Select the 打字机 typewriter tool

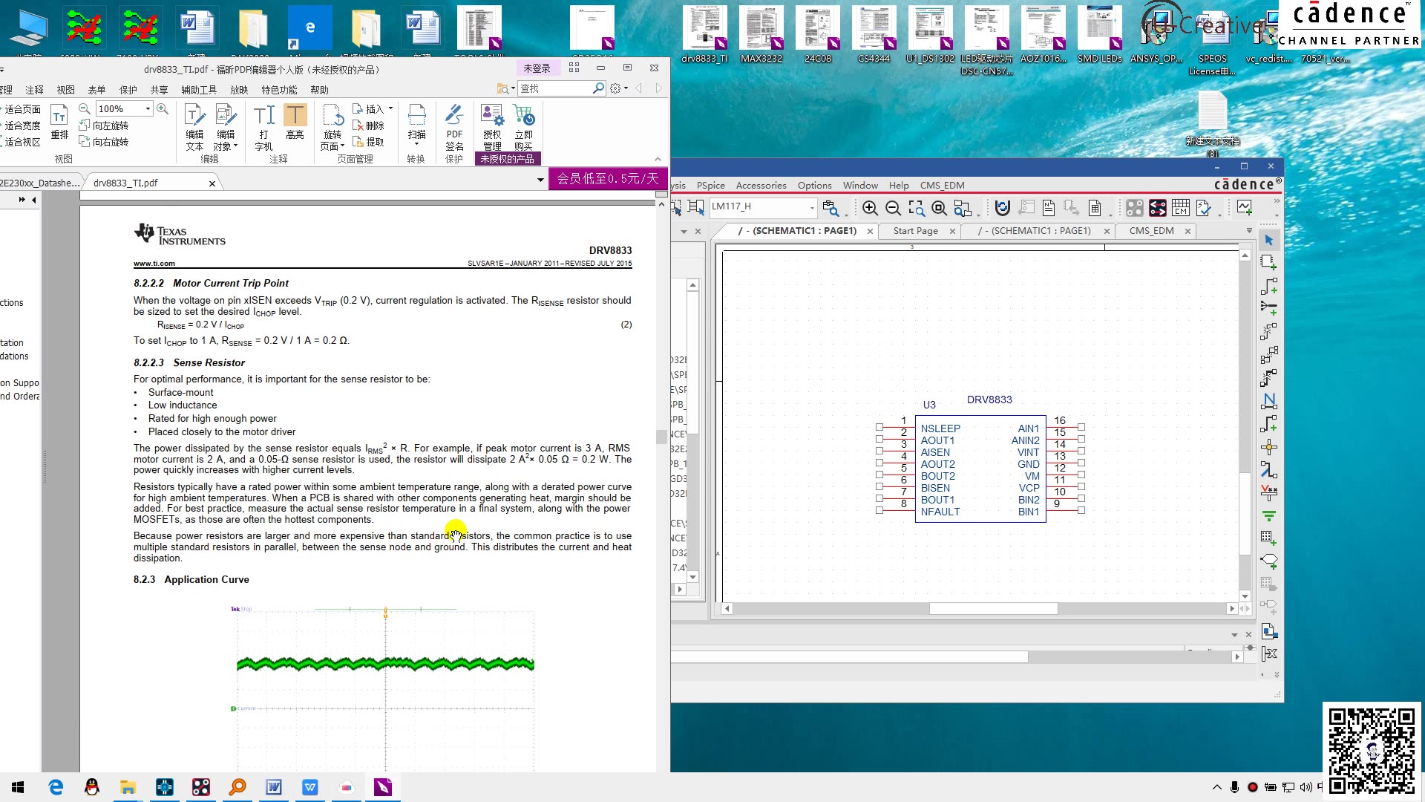point(263,116)
